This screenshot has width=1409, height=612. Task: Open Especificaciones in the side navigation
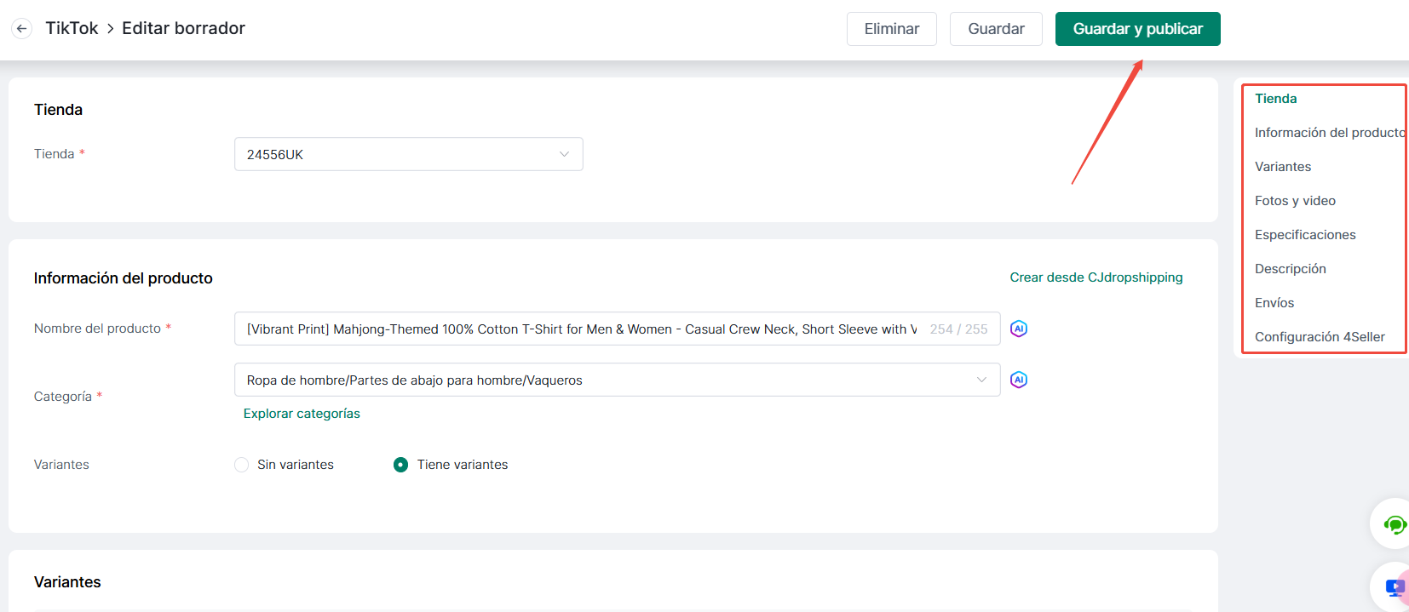[x=1304, y=235]
